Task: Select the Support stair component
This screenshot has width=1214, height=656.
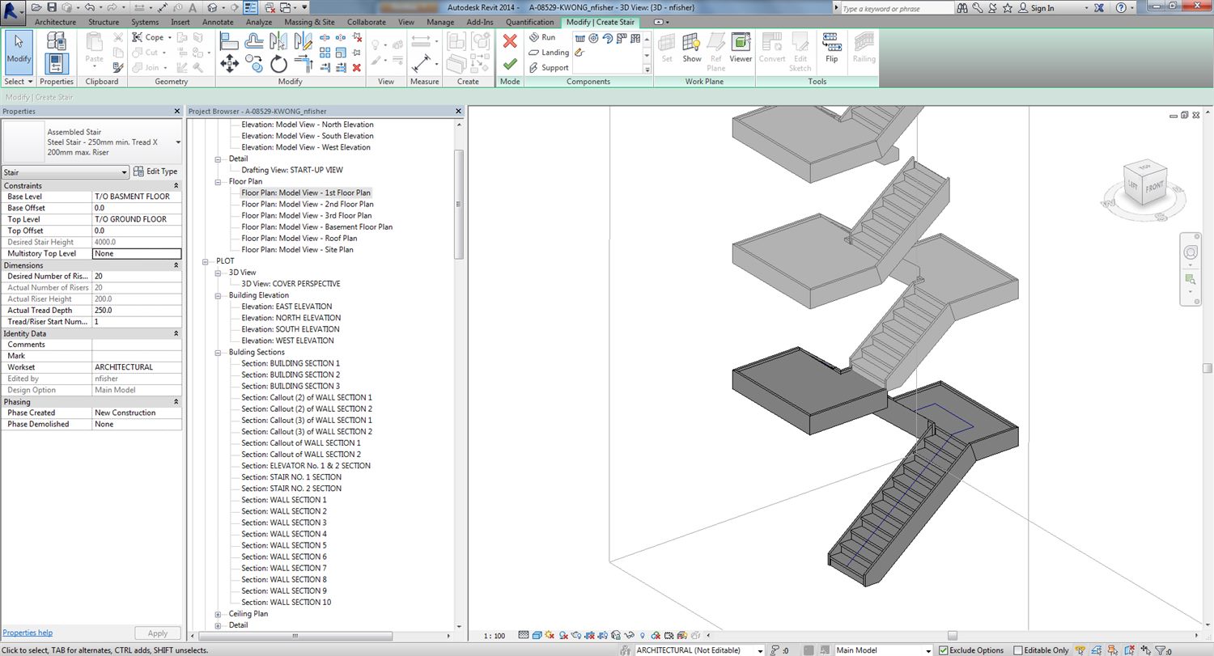Action: [549, 68]
